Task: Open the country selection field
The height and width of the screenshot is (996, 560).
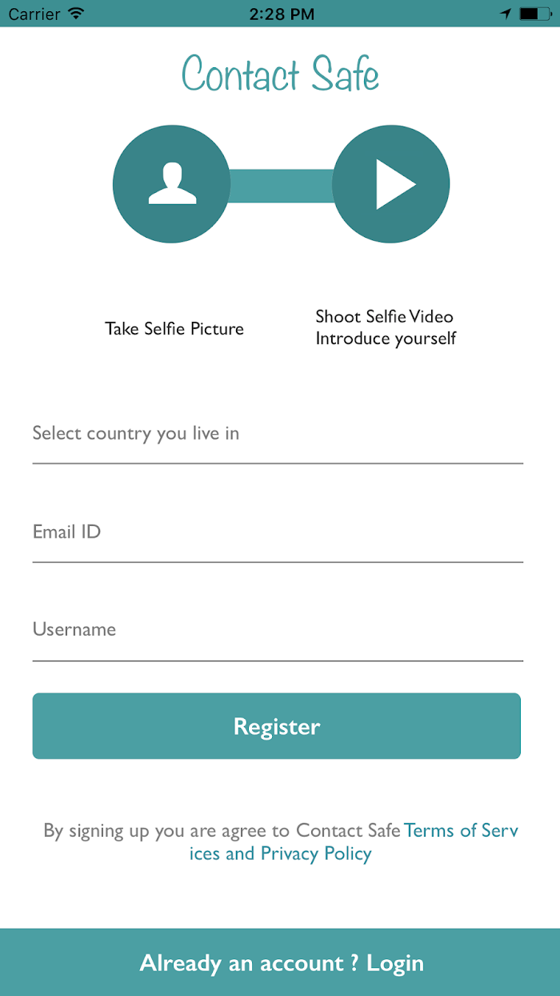Action: click(x=278, y=435)
